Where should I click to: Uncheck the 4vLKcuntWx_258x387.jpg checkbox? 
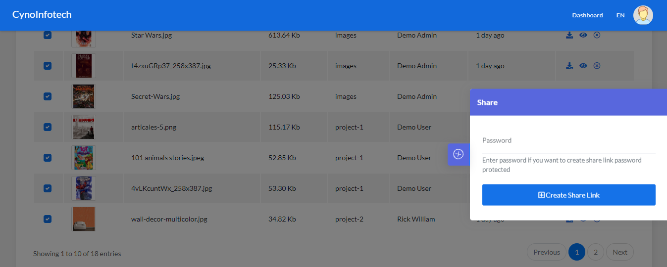(48, 188)
